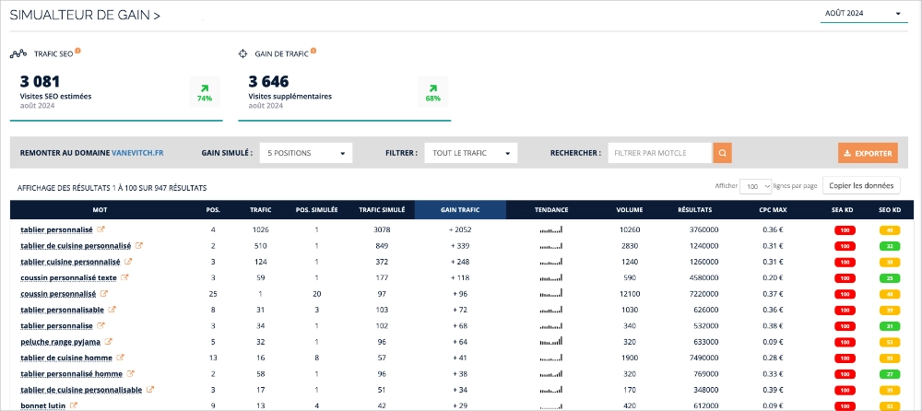The height and width of the screenshot is (411, 922).
Task: Click the 3 646 additional visits figure
Action: [268, 81]
